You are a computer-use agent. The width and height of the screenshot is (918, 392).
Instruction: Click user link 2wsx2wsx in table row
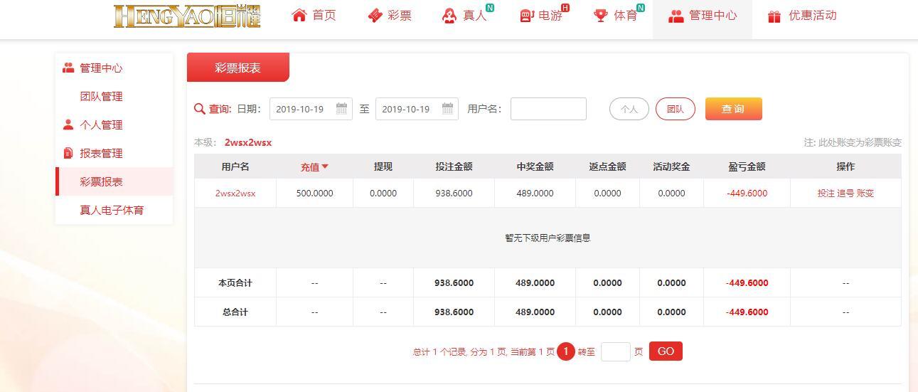pos(235,193)
